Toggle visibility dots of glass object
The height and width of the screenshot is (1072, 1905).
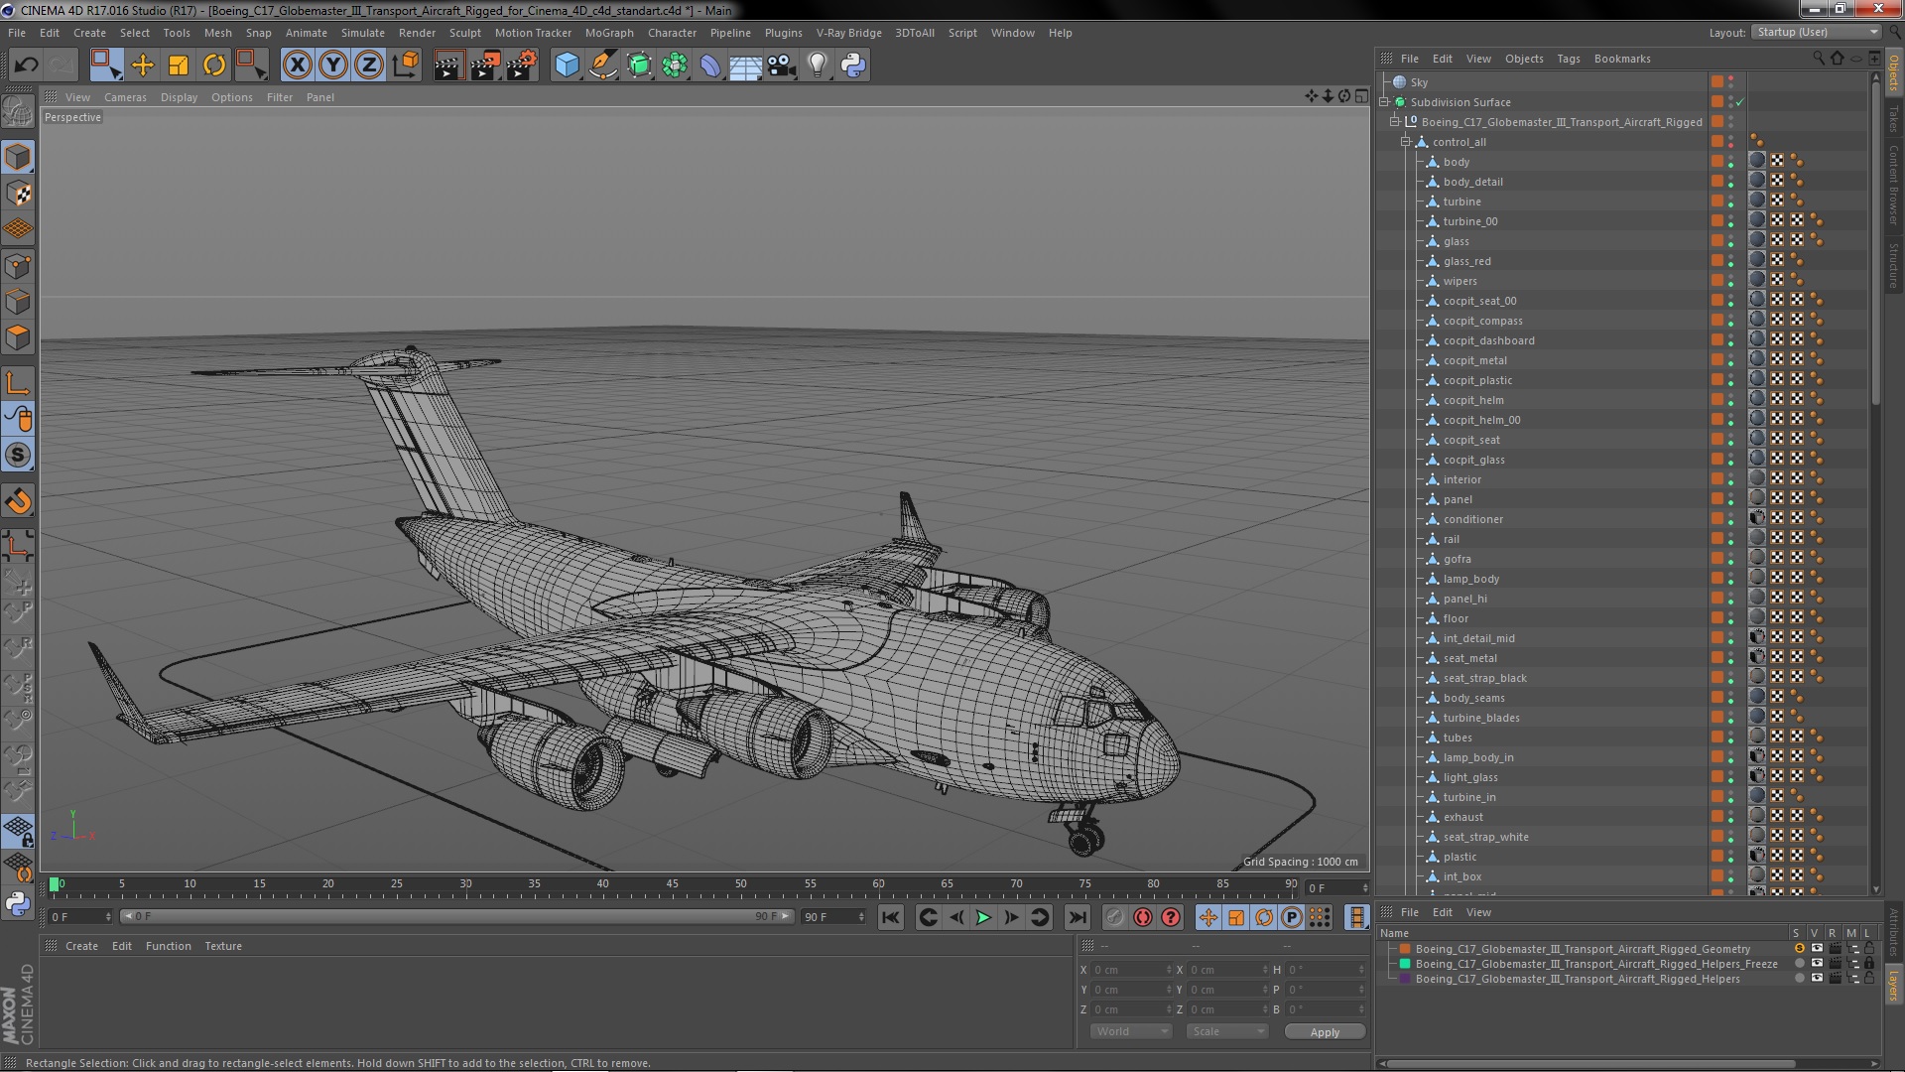pos(1731,241)
